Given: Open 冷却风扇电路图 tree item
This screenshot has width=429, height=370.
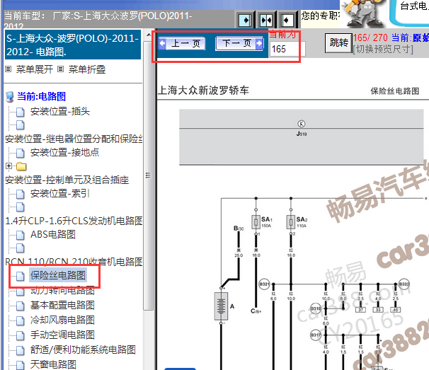Looking at the screenshot, I should pyautogui.click(x=62, y=320).
